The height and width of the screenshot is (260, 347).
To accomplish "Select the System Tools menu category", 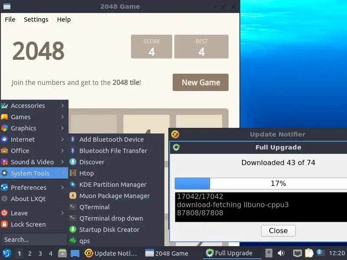I will (34, 173).
